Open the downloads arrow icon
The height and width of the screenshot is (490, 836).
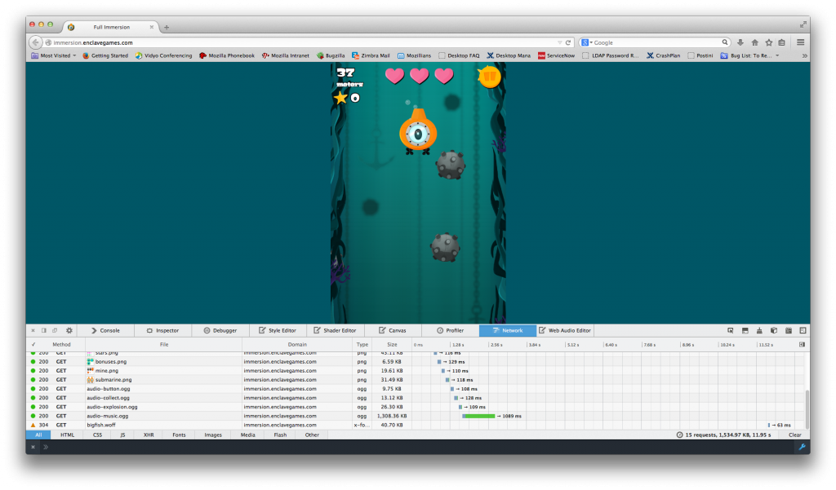[740, 42]
